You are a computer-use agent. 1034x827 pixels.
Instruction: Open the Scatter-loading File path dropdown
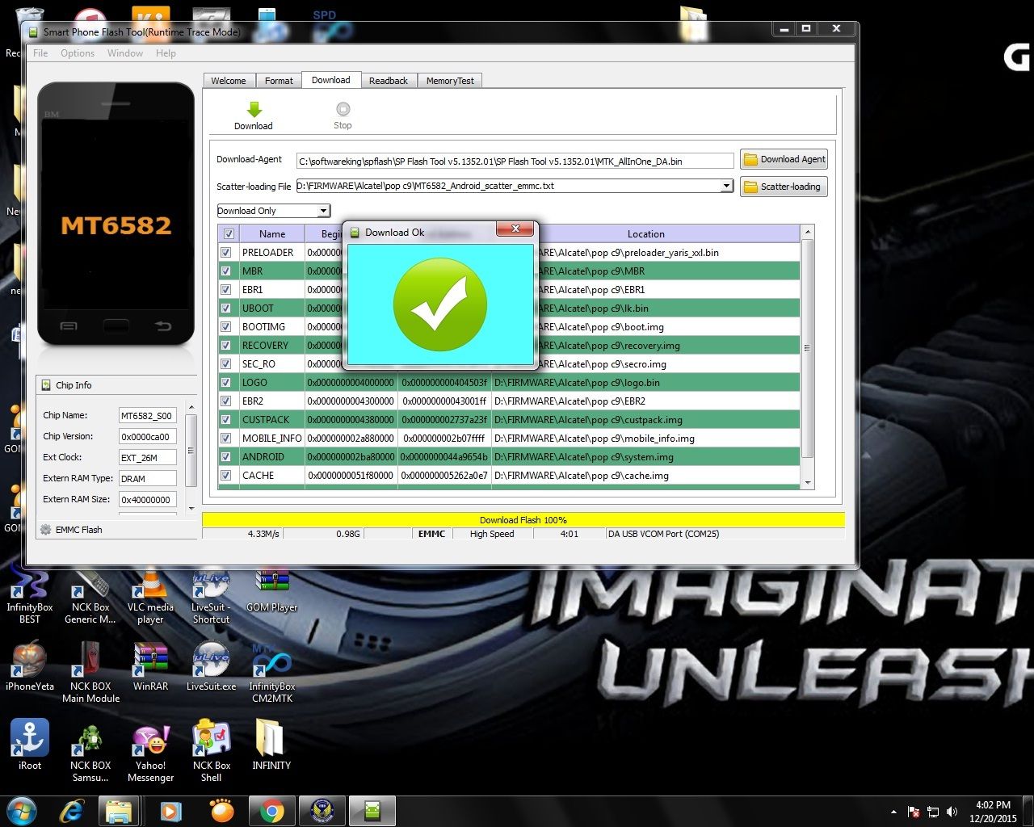tap(726, 187)
